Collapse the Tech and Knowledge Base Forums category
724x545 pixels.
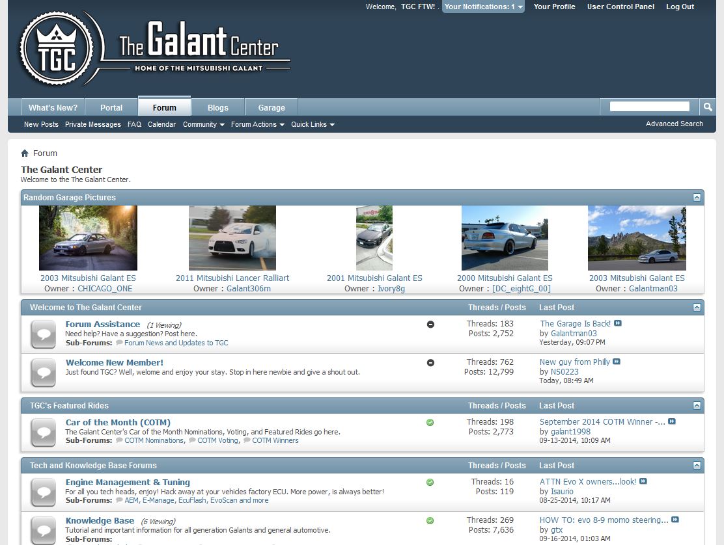click(x=697, y=465)
